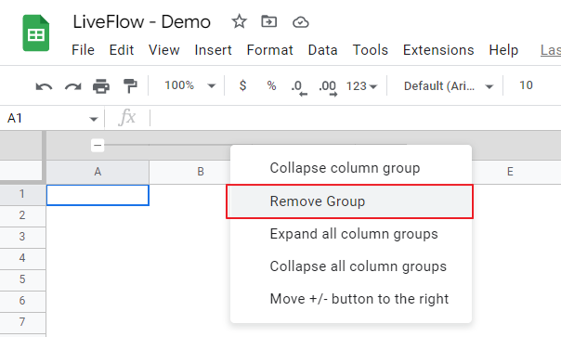Open the Edit menu
Viewport: 561px width, 337px height.
pyautogui.click(x=122, y=50)
